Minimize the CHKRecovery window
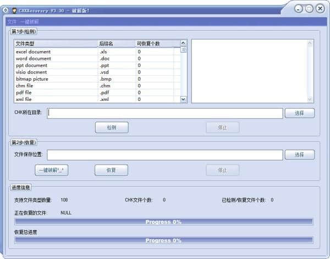Image resolution: width=330 pixels, height=259 pixels. (299, 9)
